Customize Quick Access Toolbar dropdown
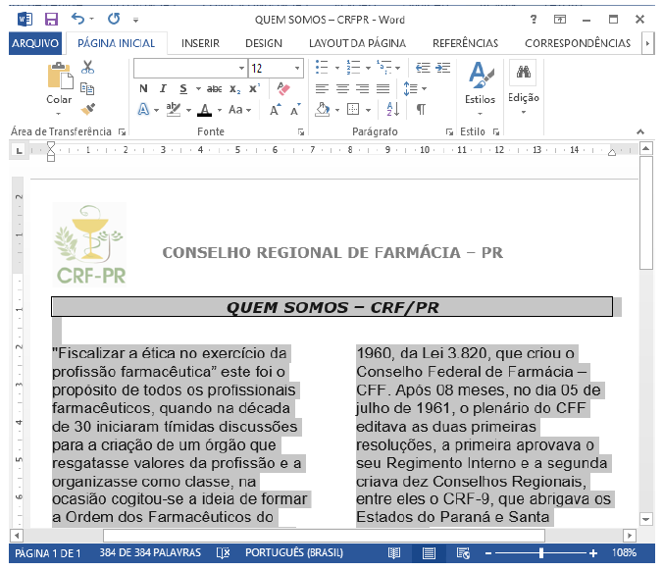 135,20
